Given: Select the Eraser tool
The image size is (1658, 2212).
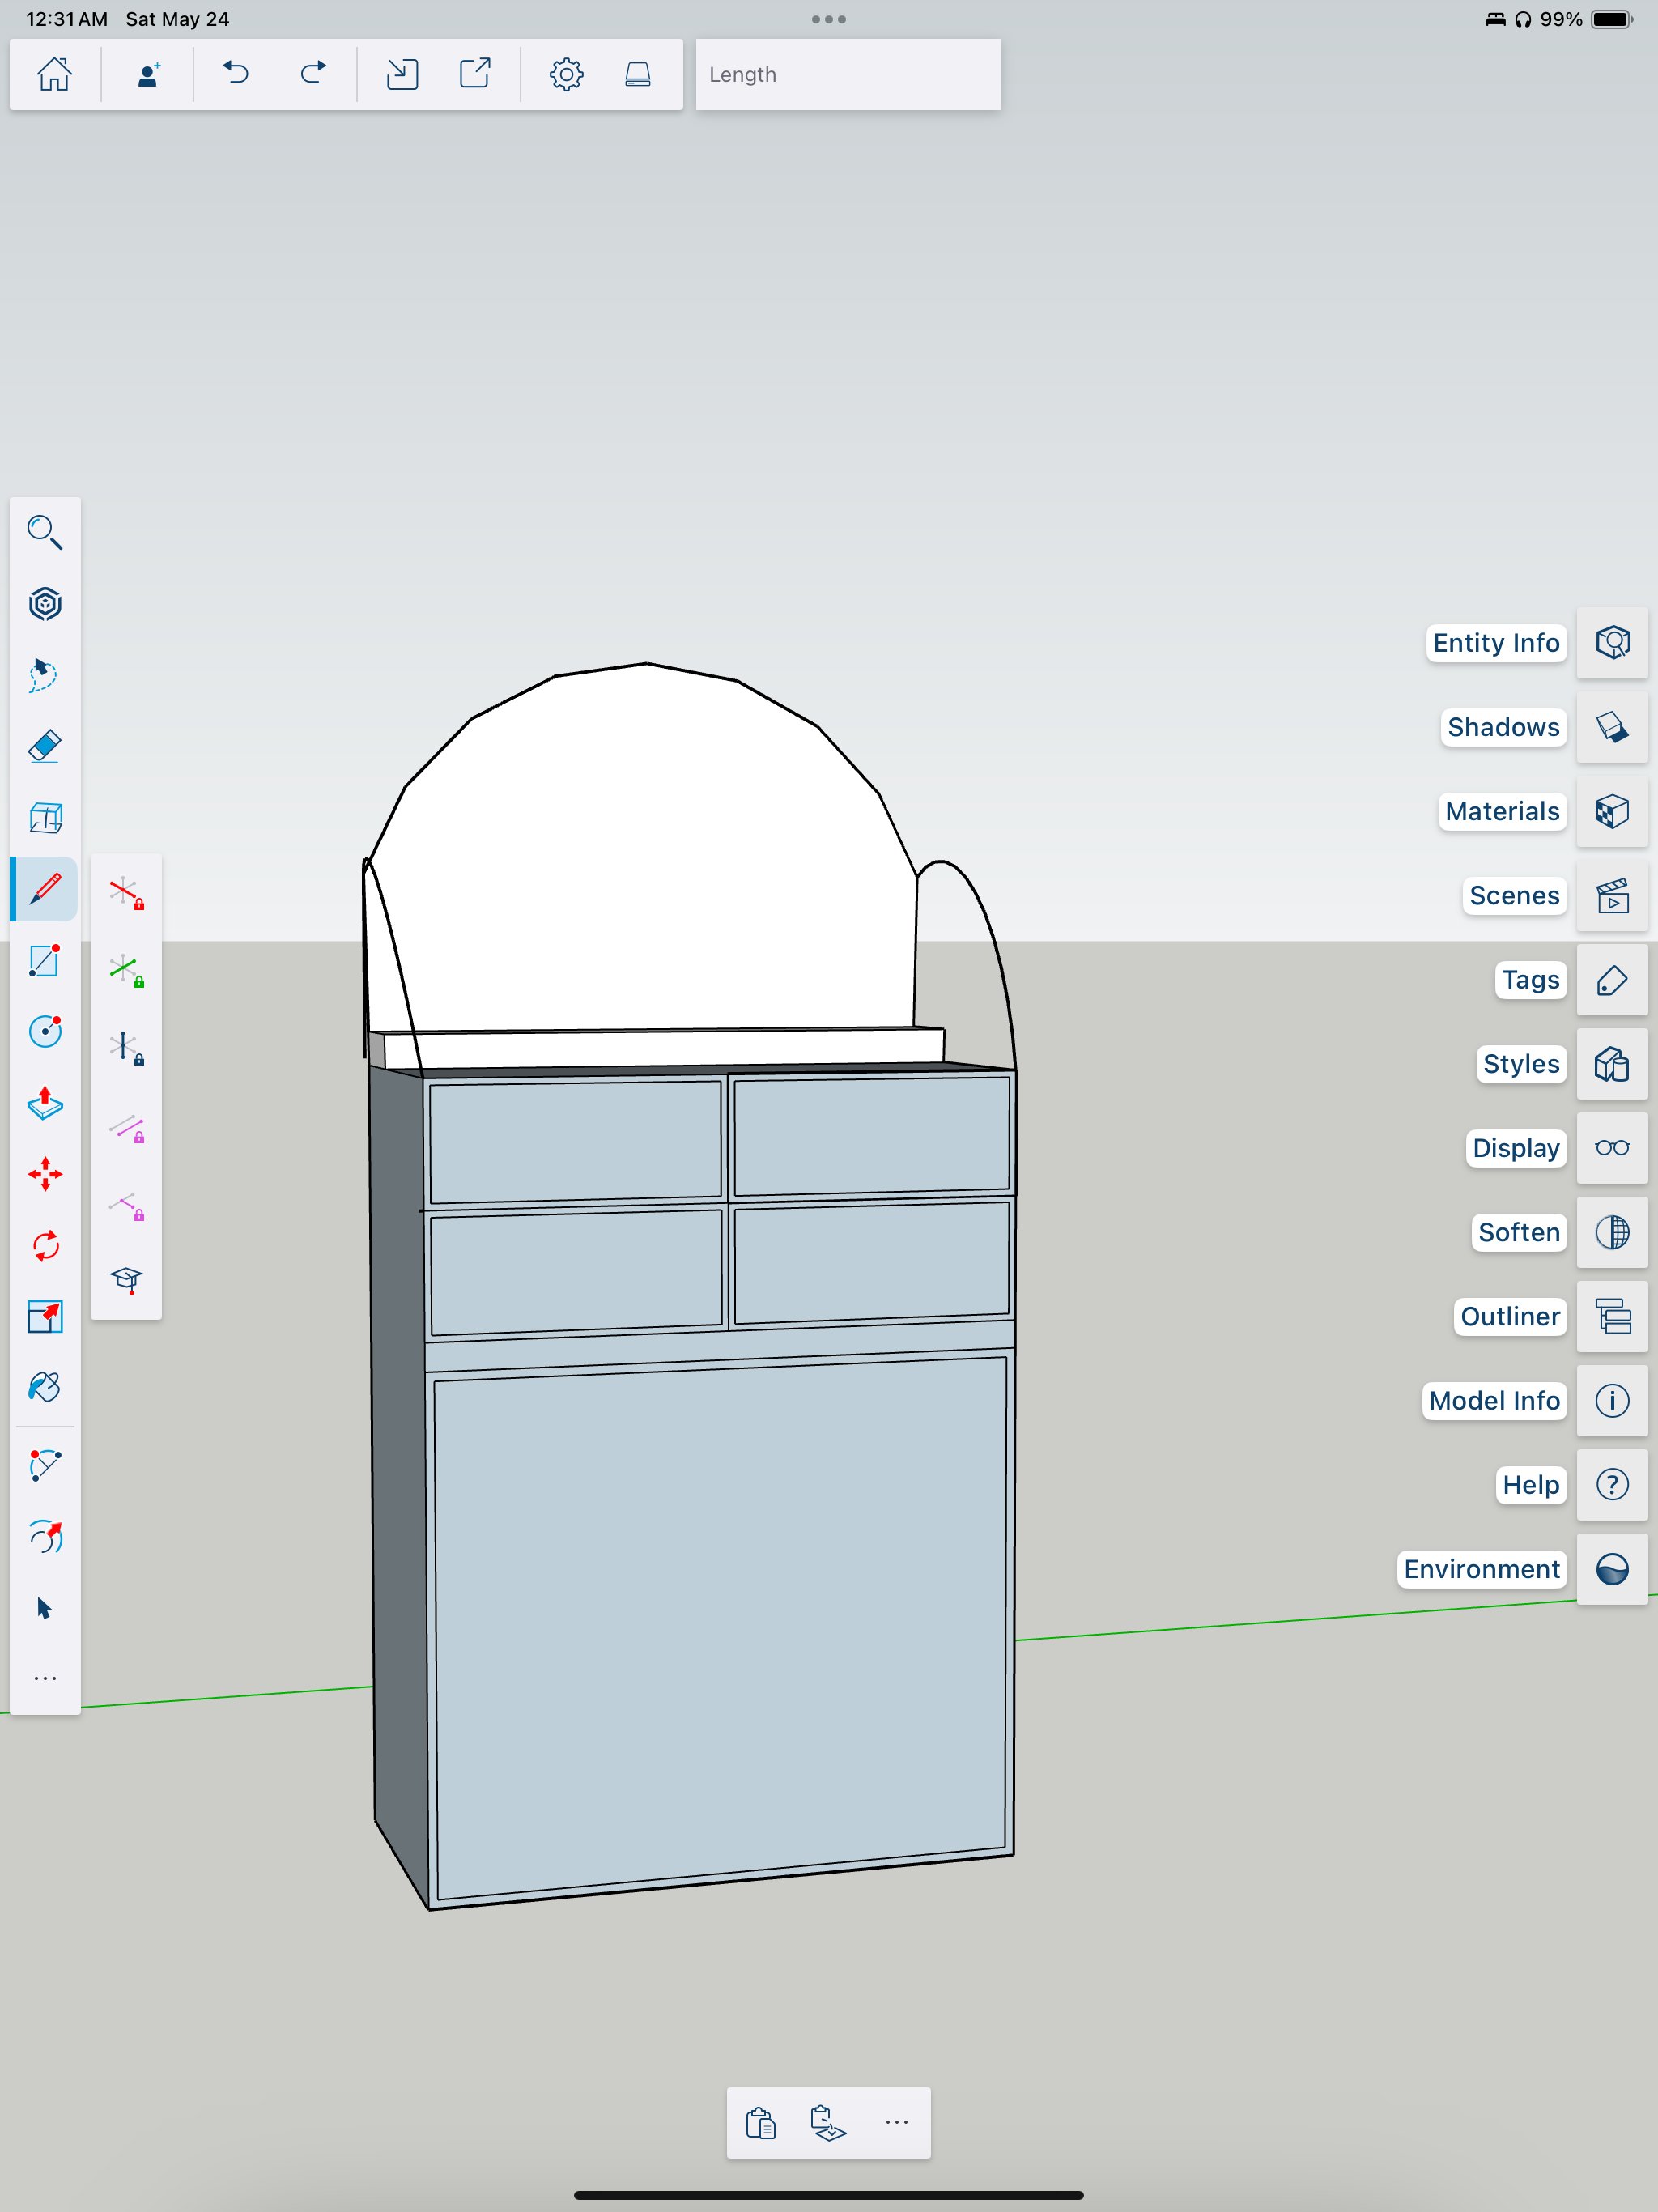Looking at the screenshot, I should [x=45, y=746].
